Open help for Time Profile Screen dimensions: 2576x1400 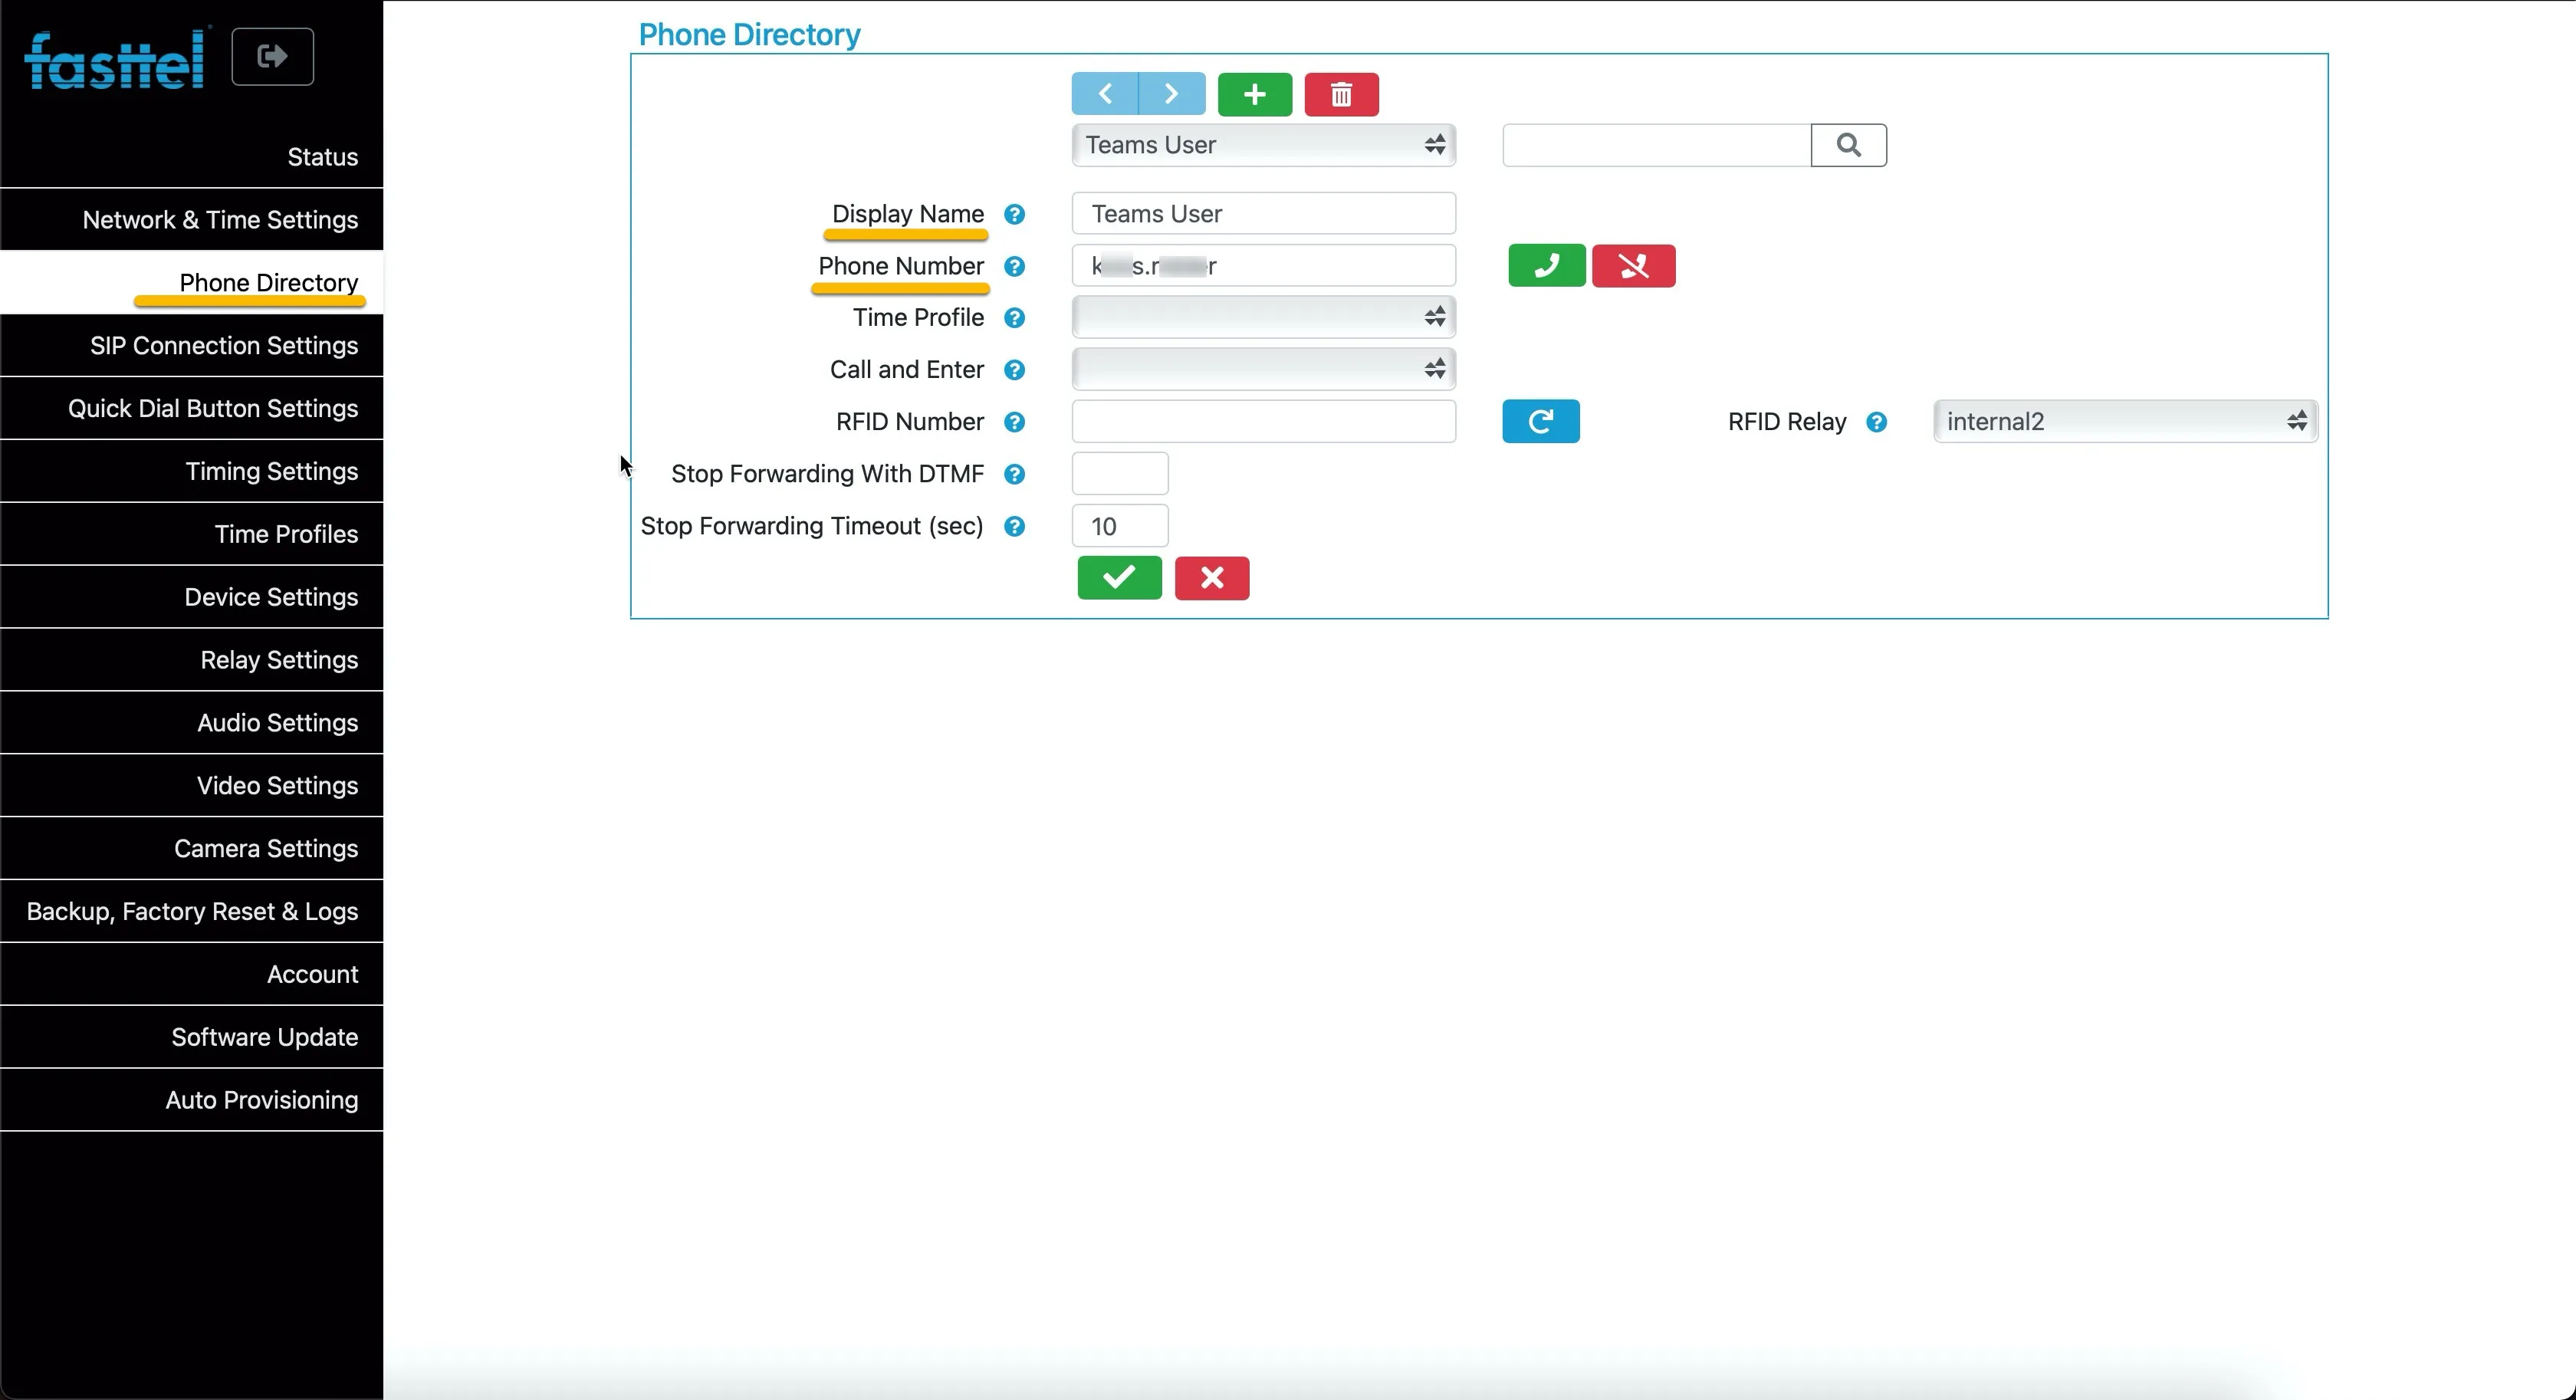click(x=1014, y=318)
